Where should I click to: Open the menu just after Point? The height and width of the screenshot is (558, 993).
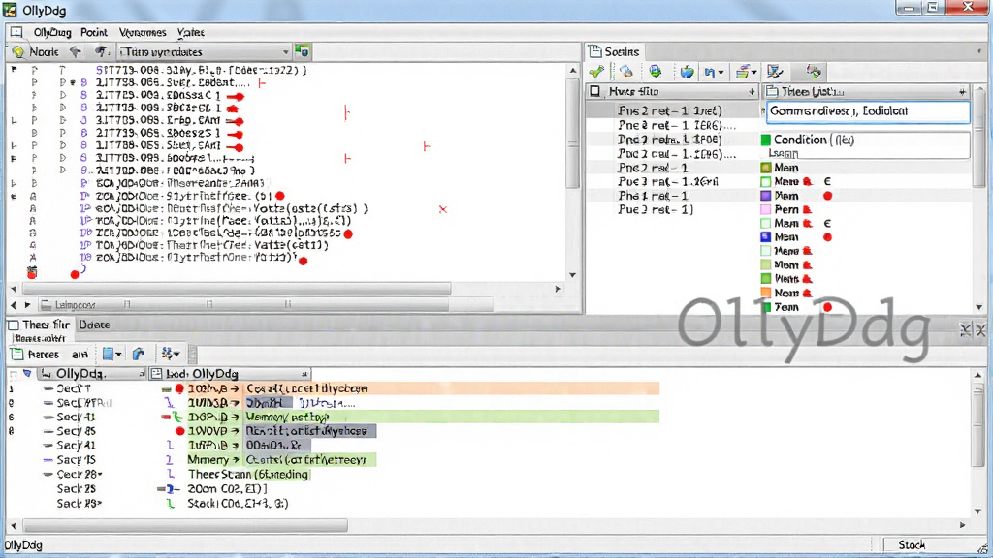(143, 32)
